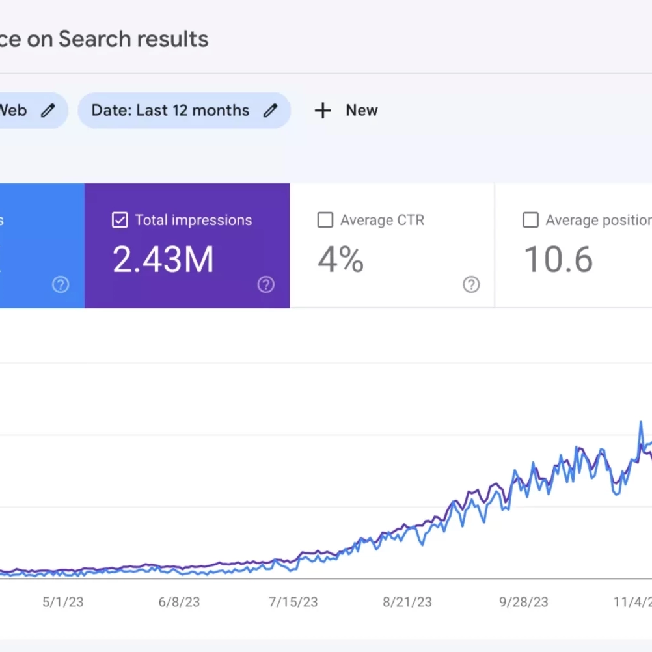
Task: Click the 6/8/23 axis date label
Action: click(x=179, y=602)
